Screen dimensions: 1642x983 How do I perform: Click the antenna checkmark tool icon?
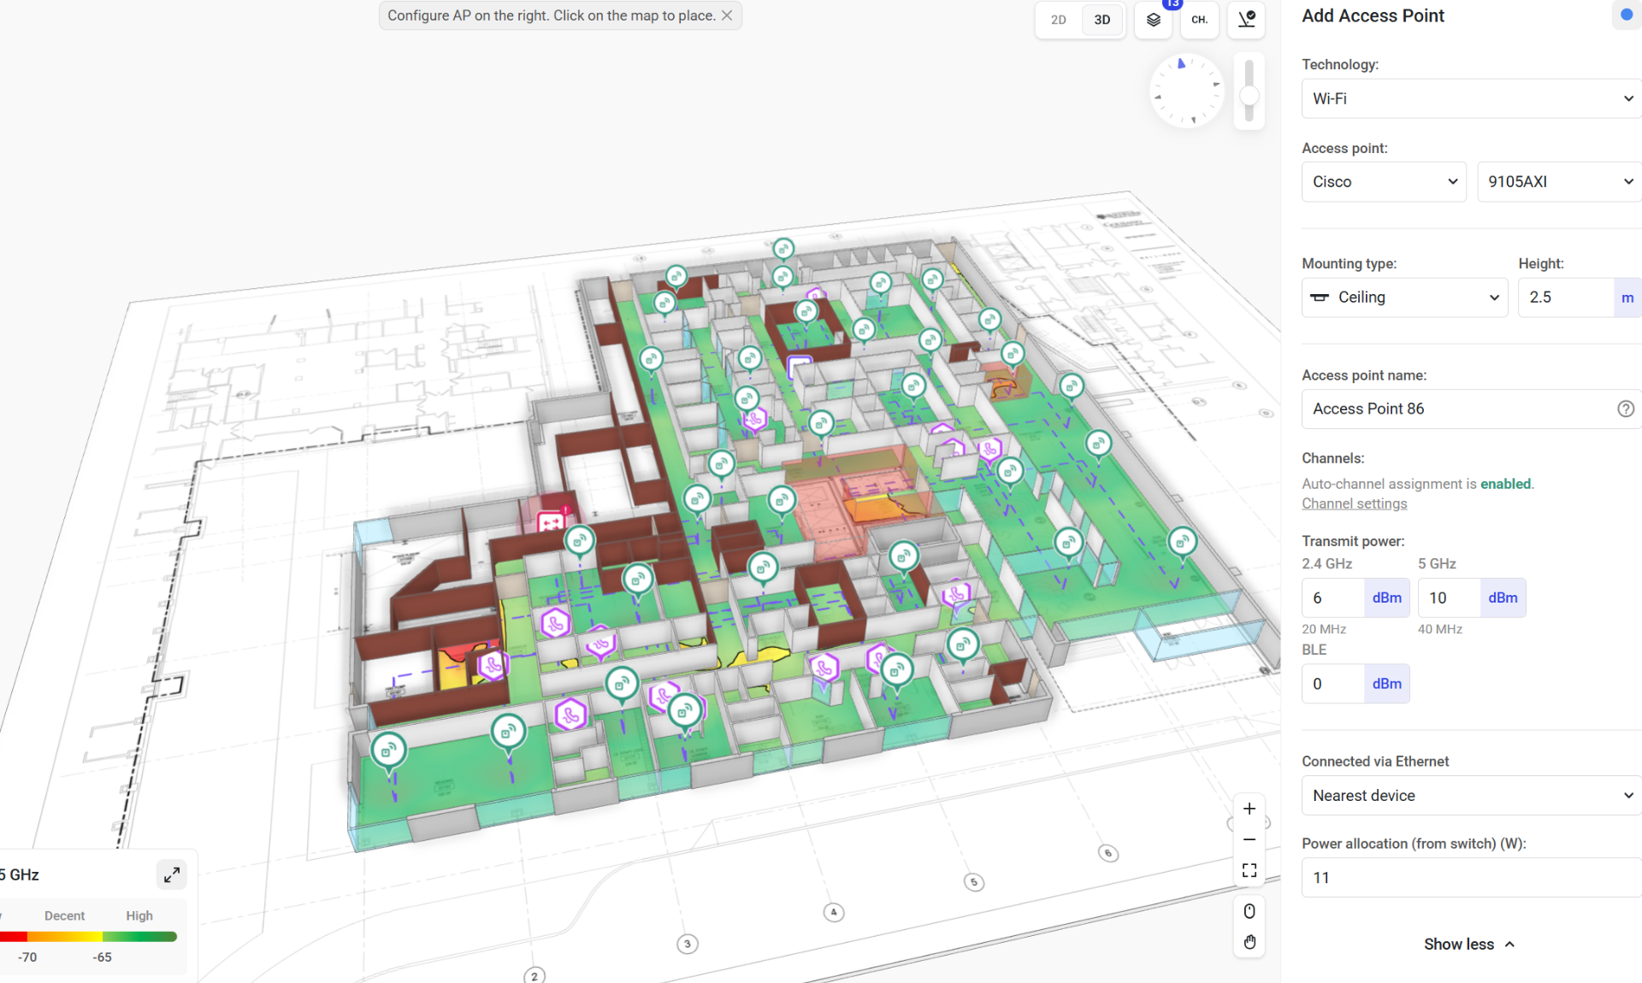point(1246,20)
